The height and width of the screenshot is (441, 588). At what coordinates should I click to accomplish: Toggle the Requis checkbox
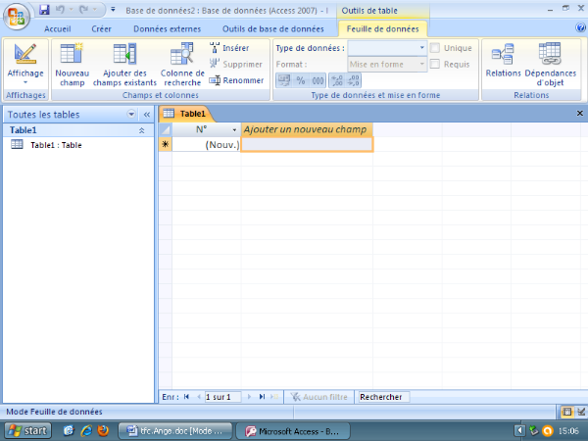click(x=435, y=64)
